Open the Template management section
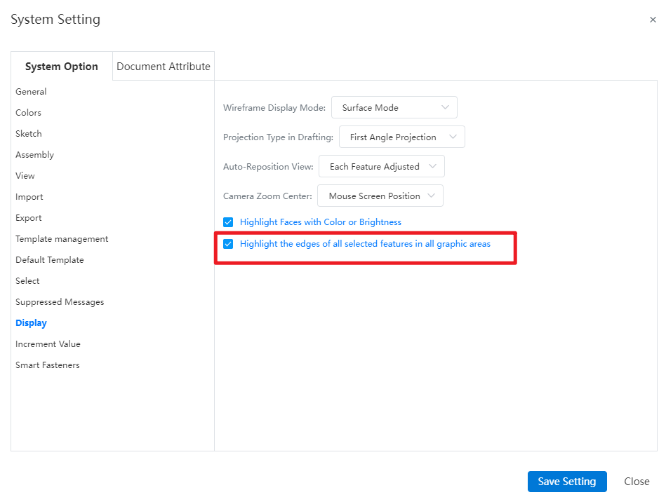Viewport: 666px width, 497px height. click(62, 239)
